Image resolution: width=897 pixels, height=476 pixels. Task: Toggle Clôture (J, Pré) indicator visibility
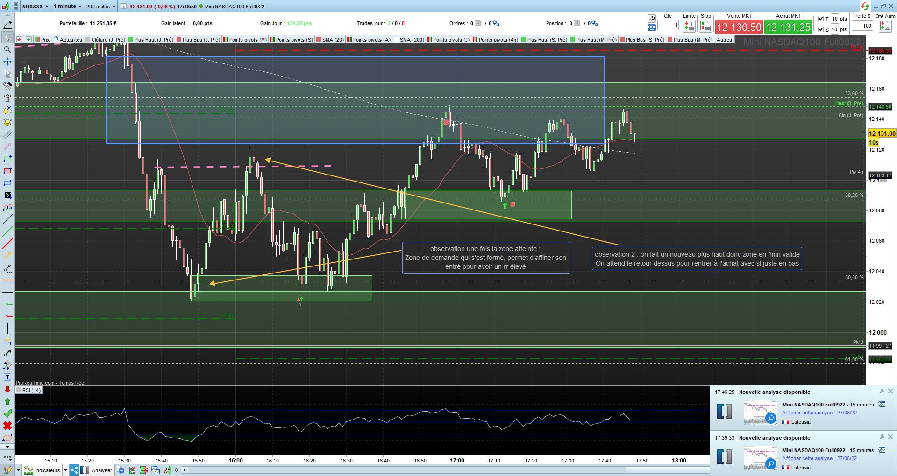(x=105, y=40)
